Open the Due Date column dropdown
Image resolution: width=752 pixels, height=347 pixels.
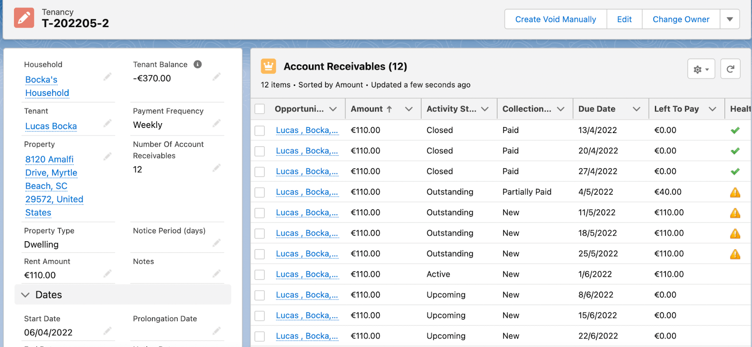pyautogui.click(x=636, y=109)
